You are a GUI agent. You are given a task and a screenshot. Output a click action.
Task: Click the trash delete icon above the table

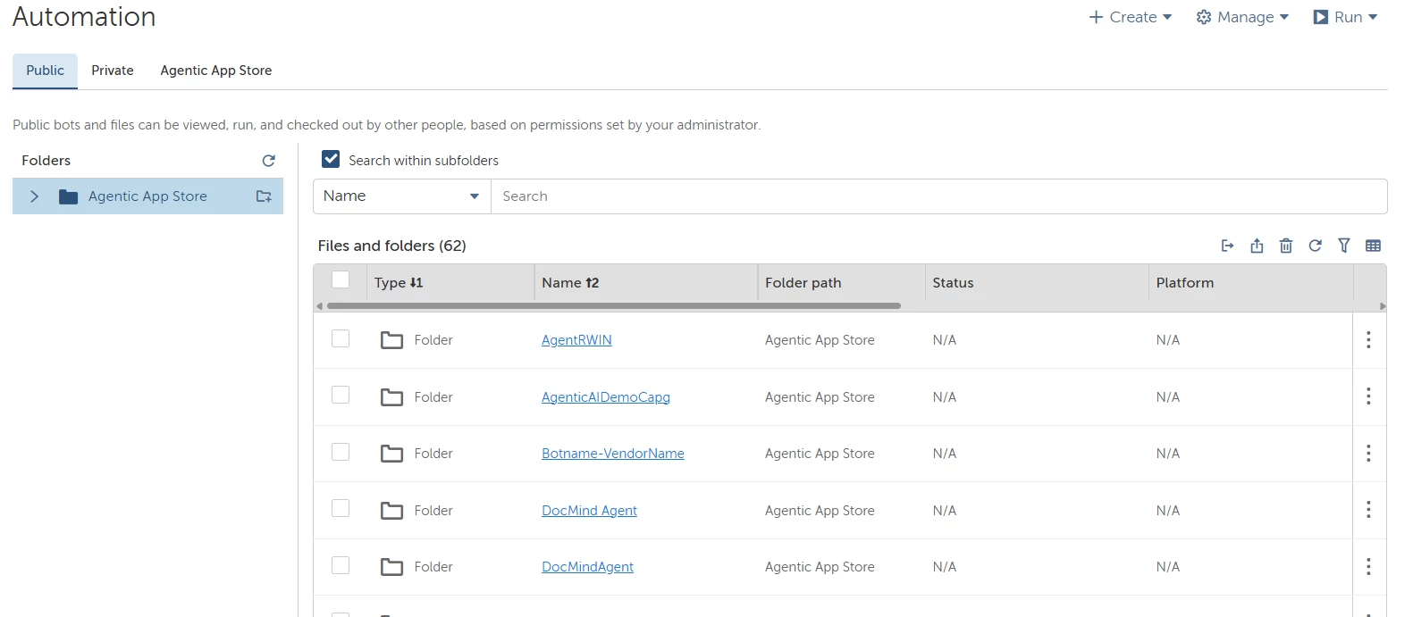1286,246
